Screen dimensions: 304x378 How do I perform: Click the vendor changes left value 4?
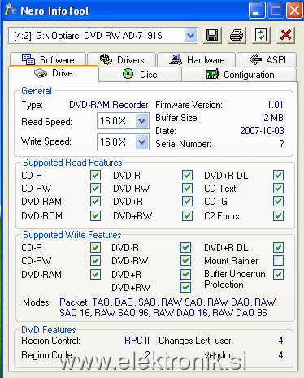point(280,355)
